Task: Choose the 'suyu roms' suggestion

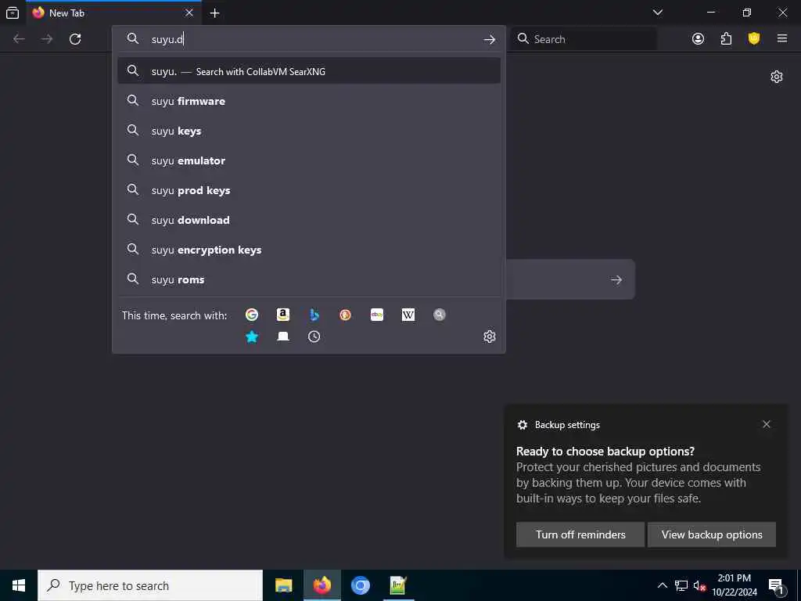Action: 308,279
